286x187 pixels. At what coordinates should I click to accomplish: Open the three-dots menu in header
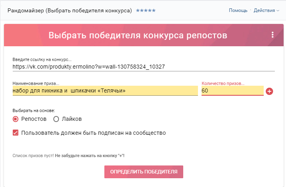click(272, 35)
